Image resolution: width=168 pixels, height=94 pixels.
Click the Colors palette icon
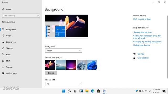3,36
